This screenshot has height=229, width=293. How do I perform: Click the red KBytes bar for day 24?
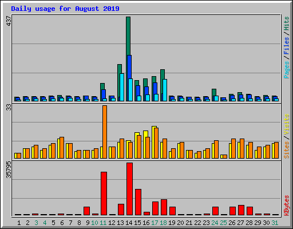pyautogui.click(x=215, y=211)
